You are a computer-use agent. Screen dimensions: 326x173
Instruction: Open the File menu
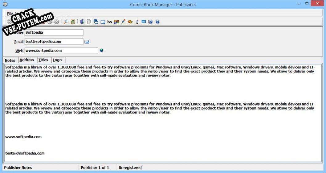[10, 14]
